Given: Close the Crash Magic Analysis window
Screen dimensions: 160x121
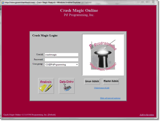Looking at the screenshot, I should click(153, 2).
